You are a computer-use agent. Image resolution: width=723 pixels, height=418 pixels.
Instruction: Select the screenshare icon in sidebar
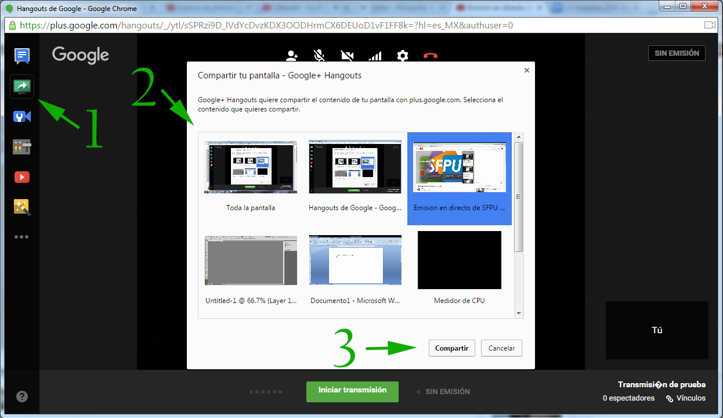click(22, 87)
